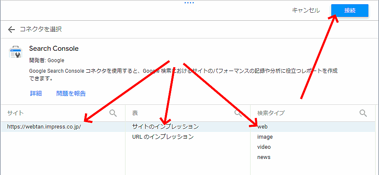This screenshot has height=175, width=379.
Task: Click the コネクタを選択 heading text
Action: click(41, 29)
